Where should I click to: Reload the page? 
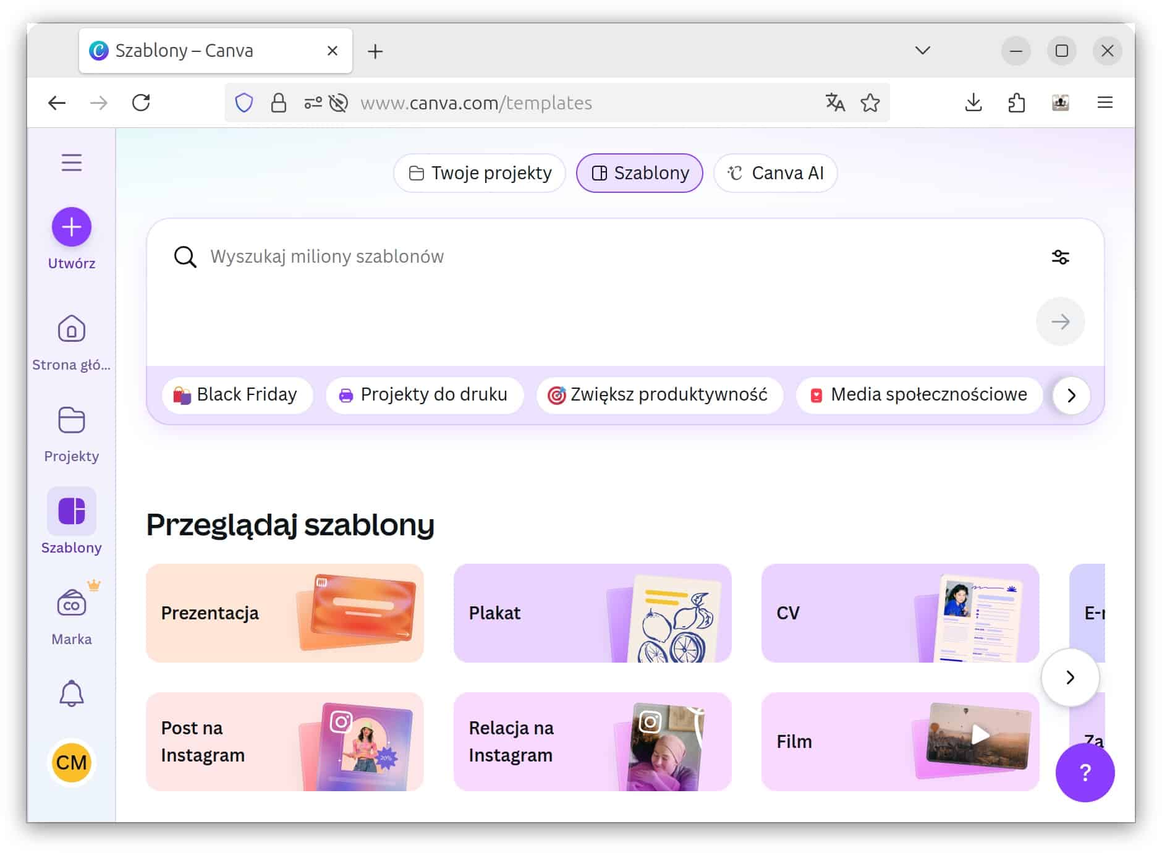coord(142,103)
